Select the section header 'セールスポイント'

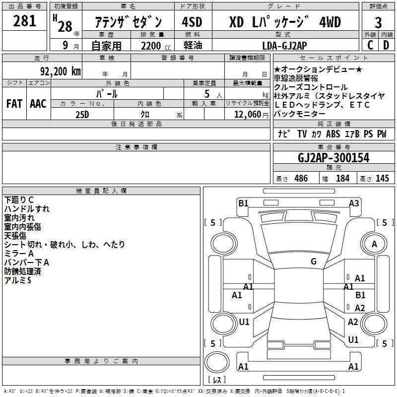pos(333,58)
